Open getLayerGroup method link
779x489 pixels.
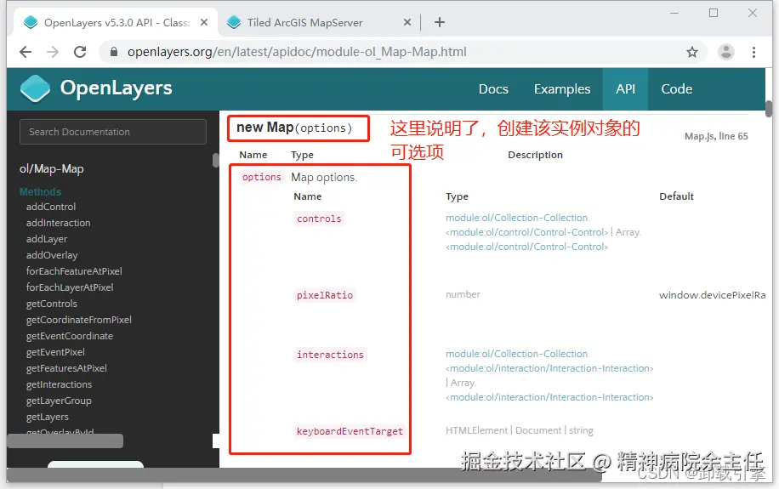[x=59, y=401]
